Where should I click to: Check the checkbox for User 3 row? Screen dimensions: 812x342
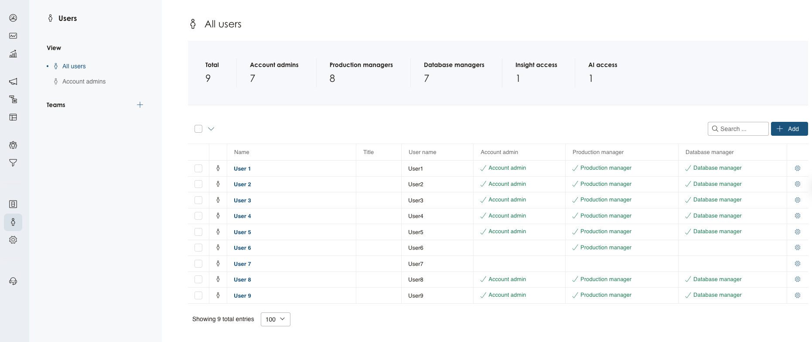pyautogui.click(x=198, y=200)
